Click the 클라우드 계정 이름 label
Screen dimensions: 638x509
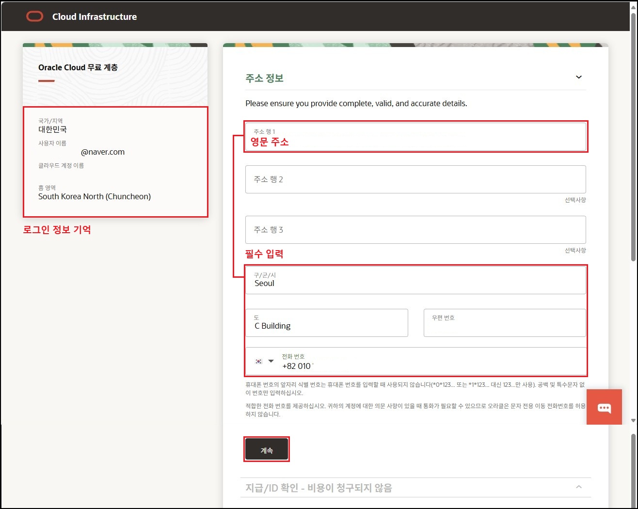61,165
